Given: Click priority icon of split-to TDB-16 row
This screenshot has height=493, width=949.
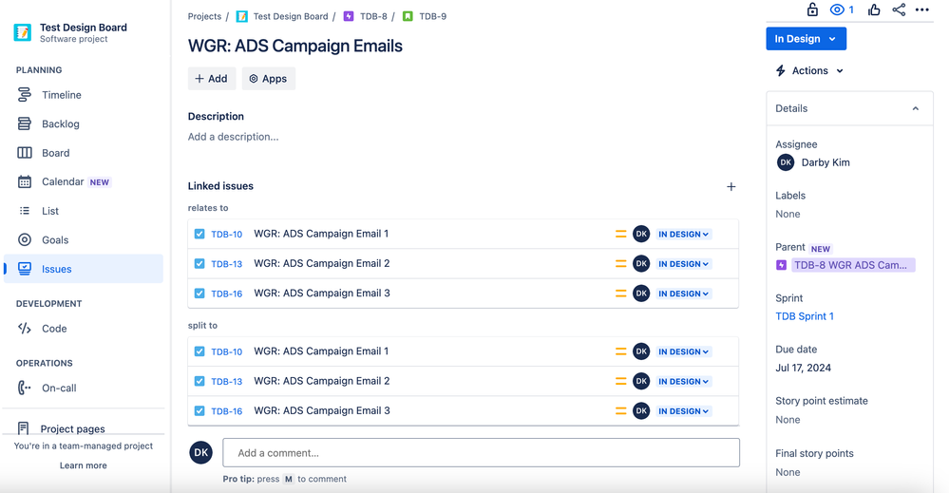Looking at the screenshot, I should click(620, 411).
